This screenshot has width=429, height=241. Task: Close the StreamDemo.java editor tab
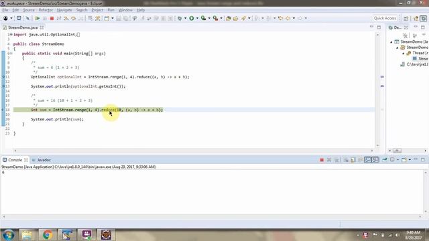(42, 27)
